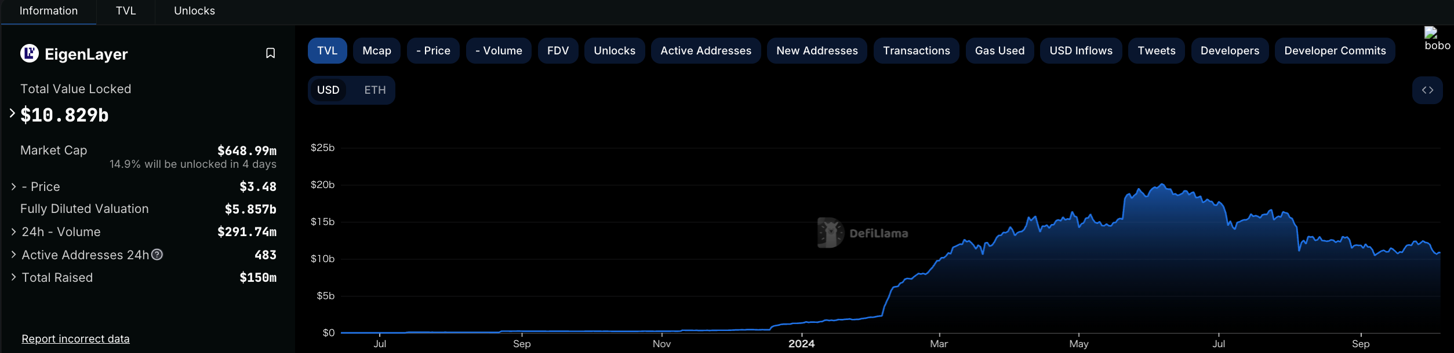Screen dimensions: 1454x353
Task: Toggle the FDV chart series
Action: (x=558, y=51)
